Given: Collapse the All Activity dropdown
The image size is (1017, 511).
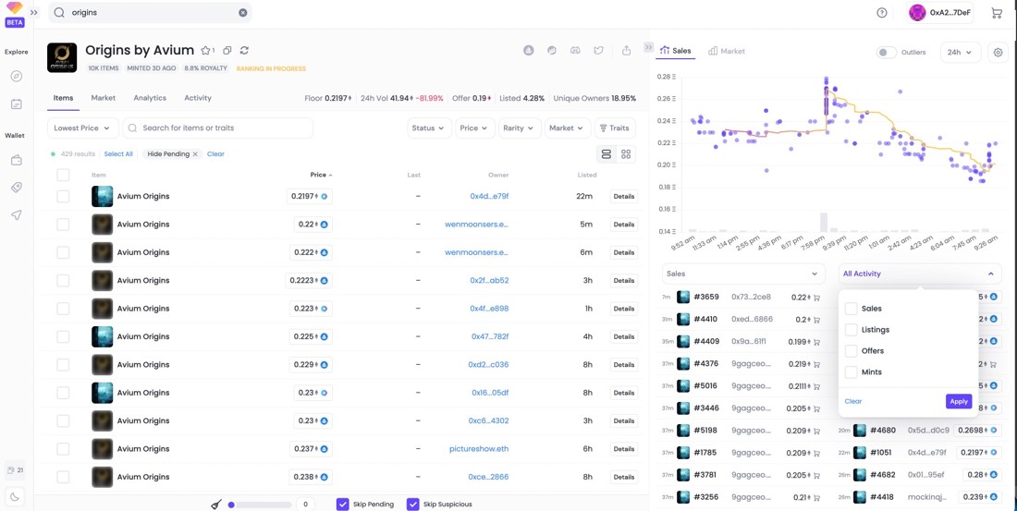Looking at the screenshot, I should (x=919, y=274).
